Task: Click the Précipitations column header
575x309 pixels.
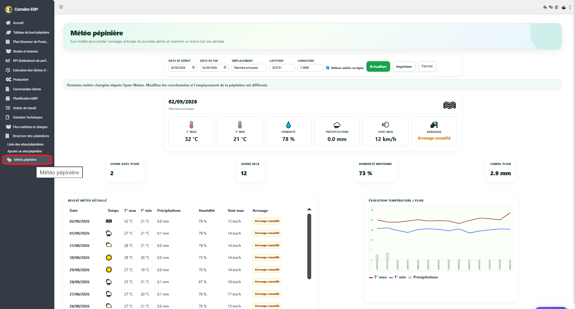Action: click(169, 211)
